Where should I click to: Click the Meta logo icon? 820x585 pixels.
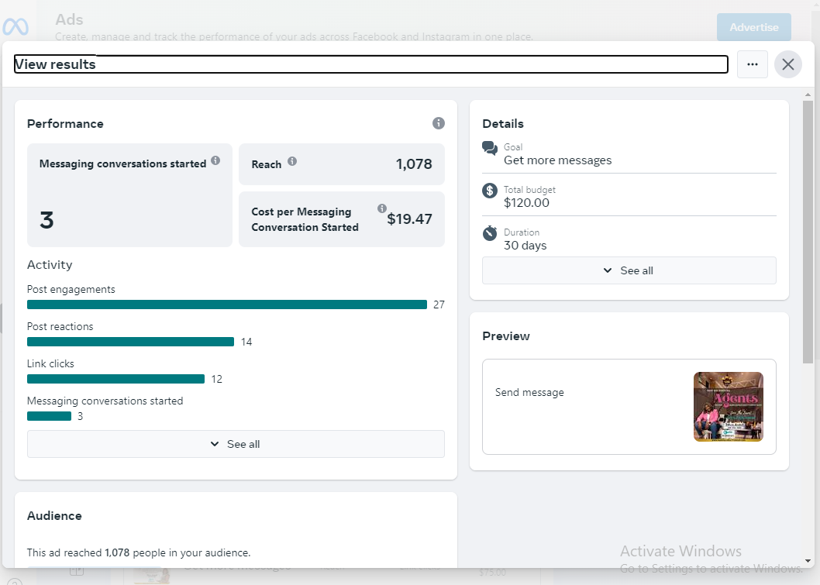click(16, 26)
